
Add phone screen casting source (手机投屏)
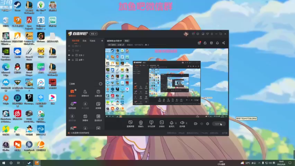[151, 124]
